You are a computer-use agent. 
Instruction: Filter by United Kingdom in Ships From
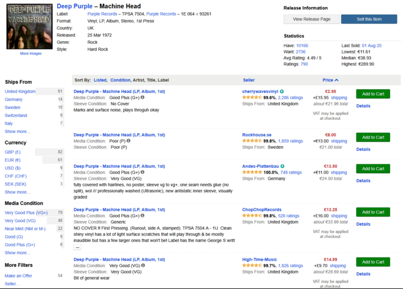point(20,91)
